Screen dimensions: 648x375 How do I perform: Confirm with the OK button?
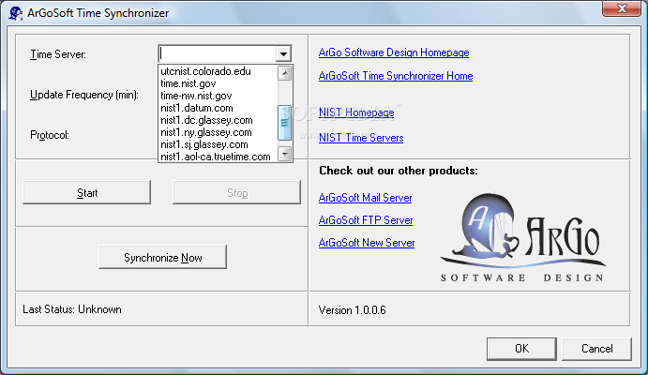point(521,349)
